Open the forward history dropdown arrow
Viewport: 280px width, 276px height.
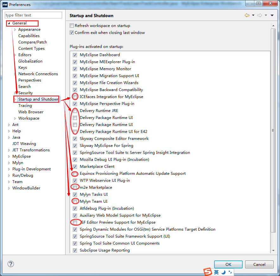pyautogui.click(x=266, y=15)
